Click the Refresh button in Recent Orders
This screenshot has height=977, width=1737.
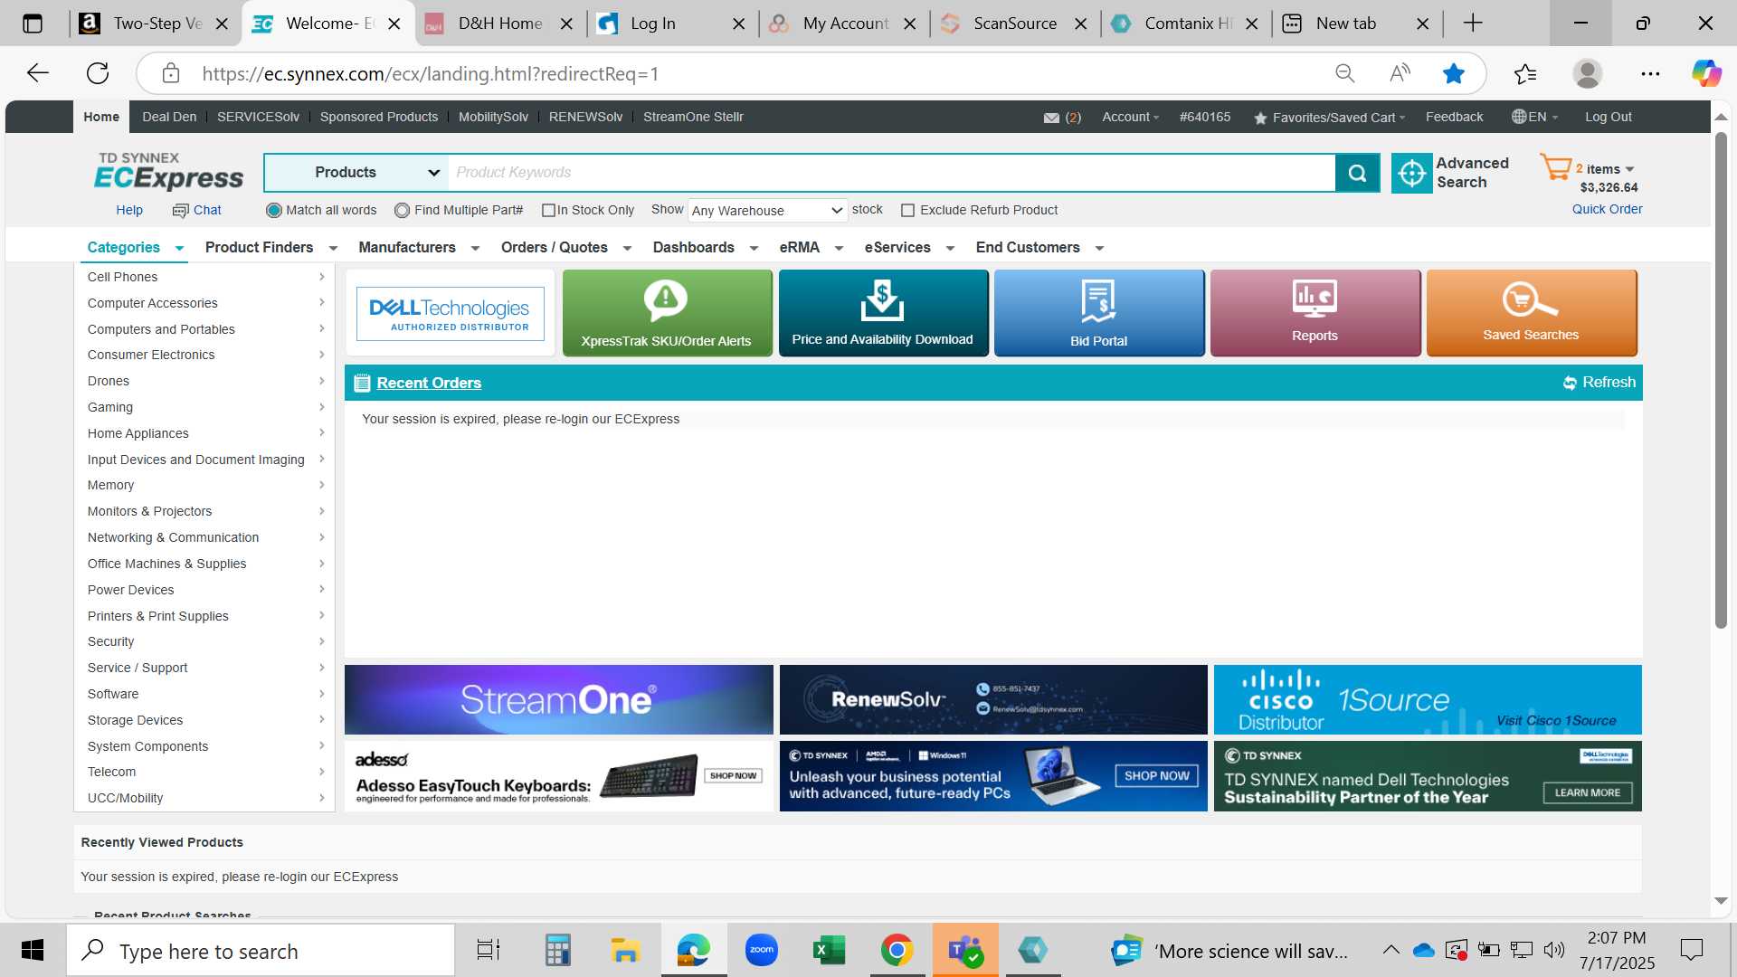[x=1599, y=383]
